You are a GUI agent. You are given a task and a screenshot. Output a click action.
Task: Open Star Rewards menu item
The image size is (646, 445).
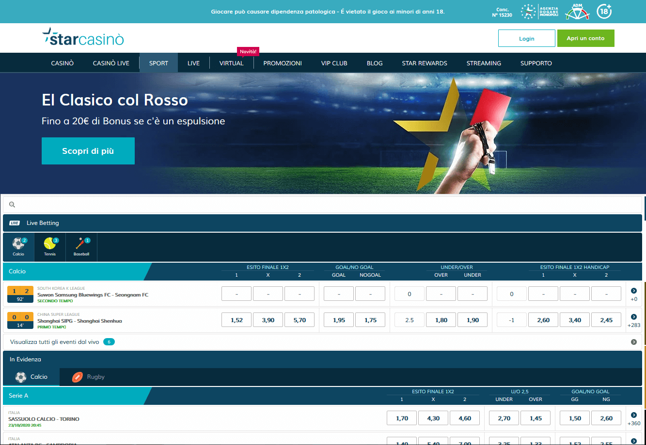tap(425, 63)
